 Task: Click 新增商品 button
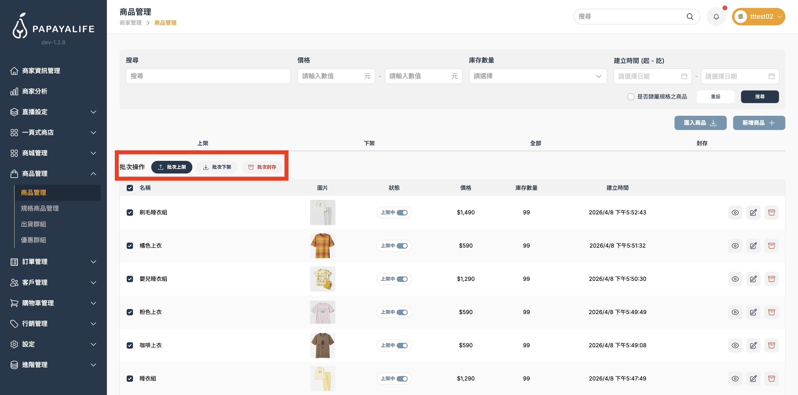[758, 123]
